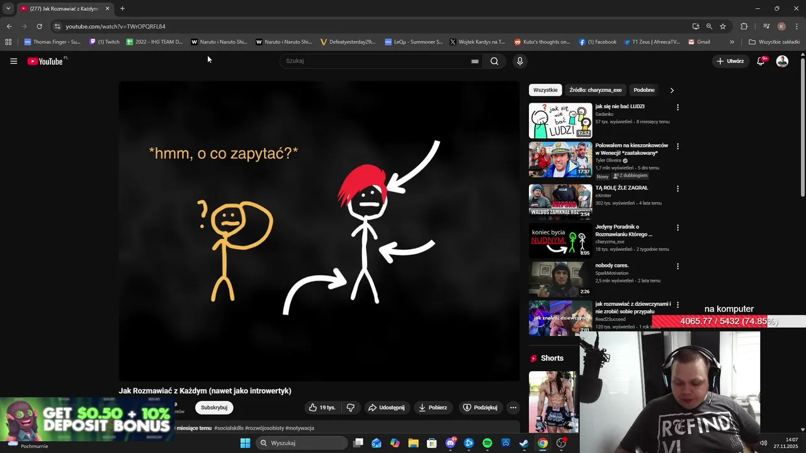Reload the page in Chrome

click(x=39, y=26)
